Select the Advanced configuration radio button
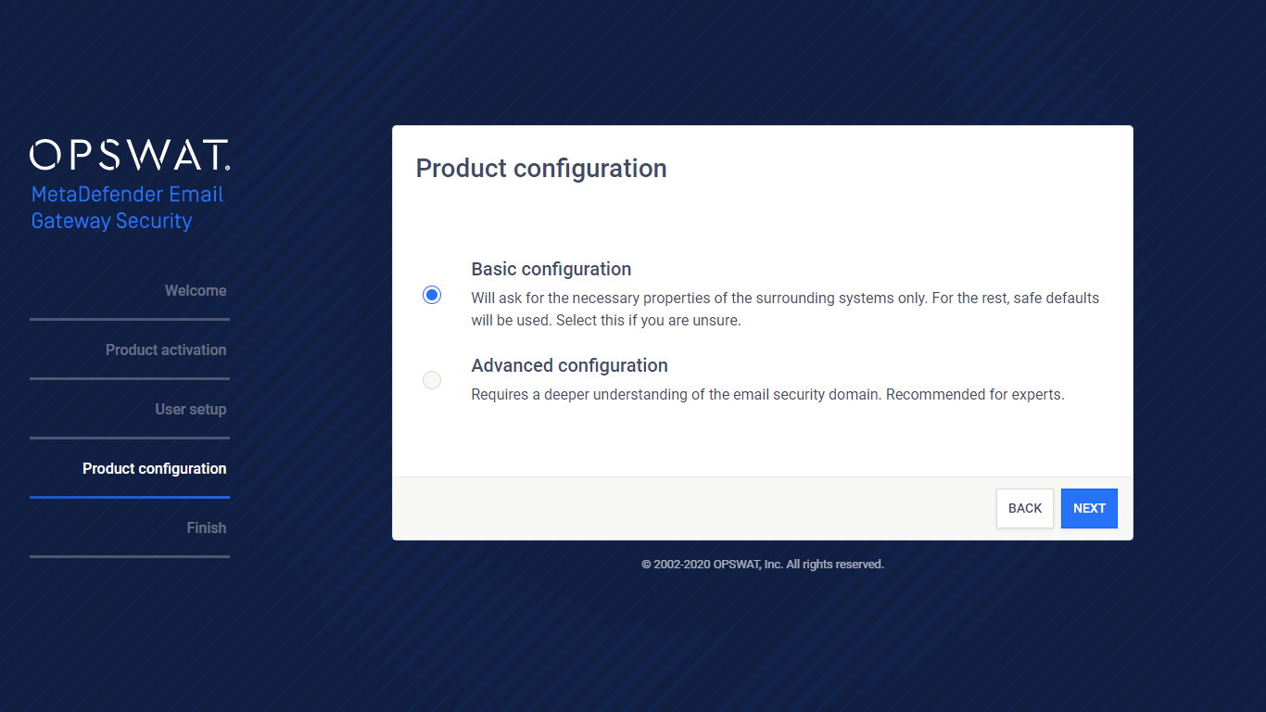1266x712 pixels. [x=432, y=380]
